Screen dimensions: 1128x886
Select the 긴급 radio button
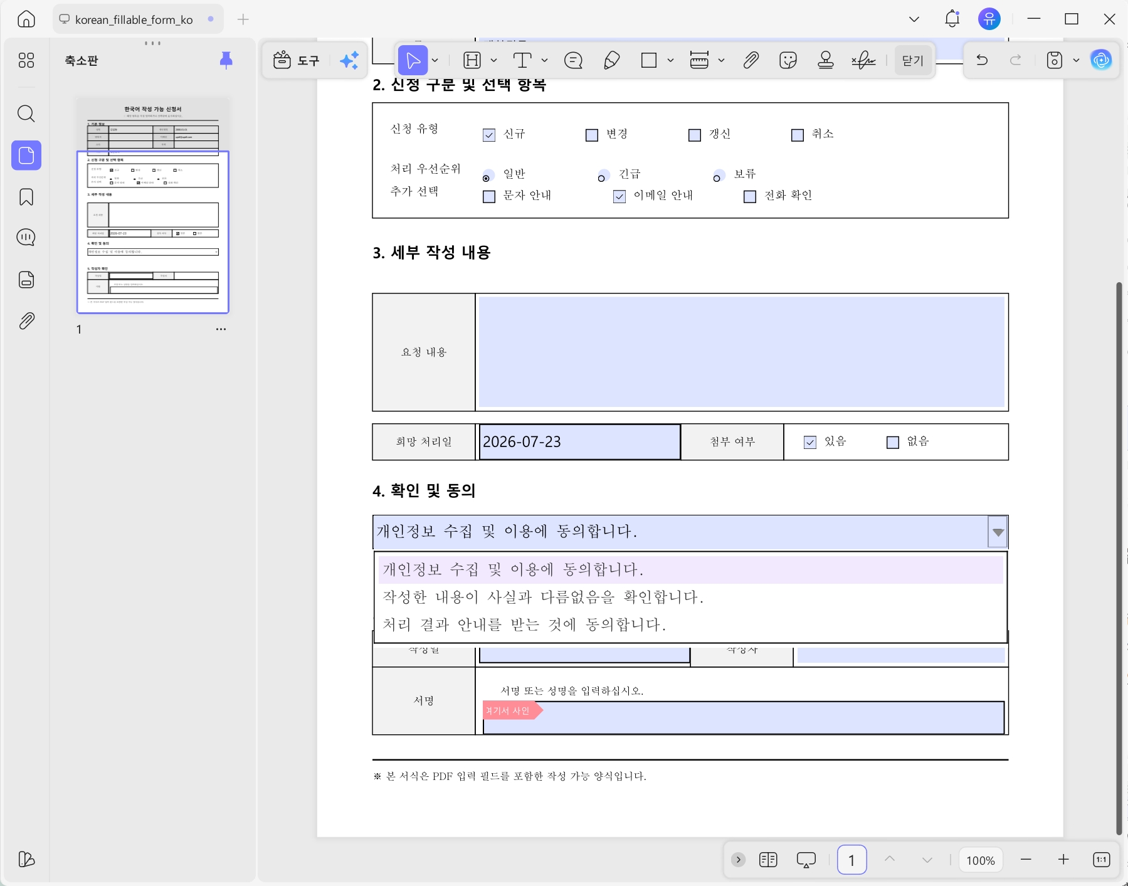coord(602,176)
